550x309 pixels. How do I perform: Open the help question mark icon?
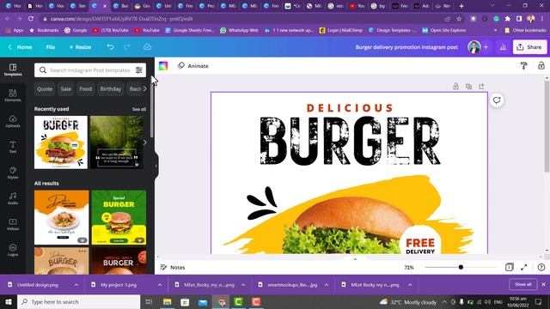point(541,267)
